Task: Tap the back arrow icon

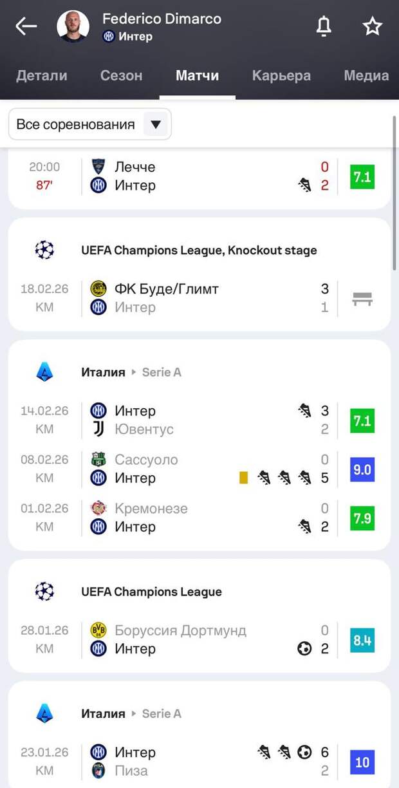Action: (26, 26)
